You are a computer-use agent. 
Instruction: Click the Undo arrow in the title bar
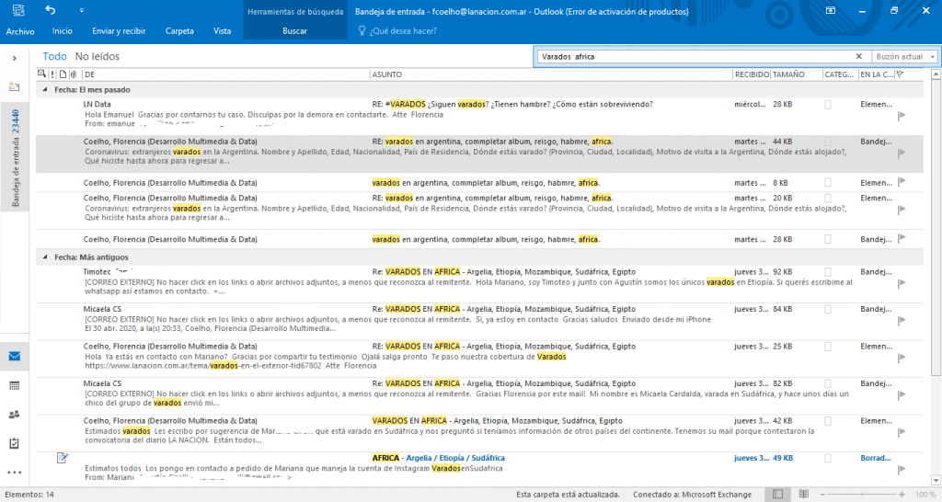pyautogui.click(x=50, y=9)
